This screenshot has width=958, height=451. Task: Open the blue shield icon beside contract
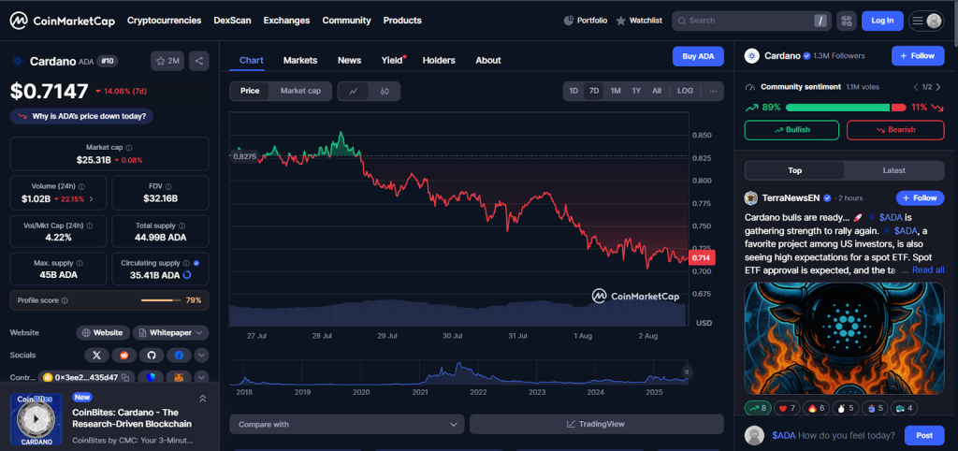[151, 378]
